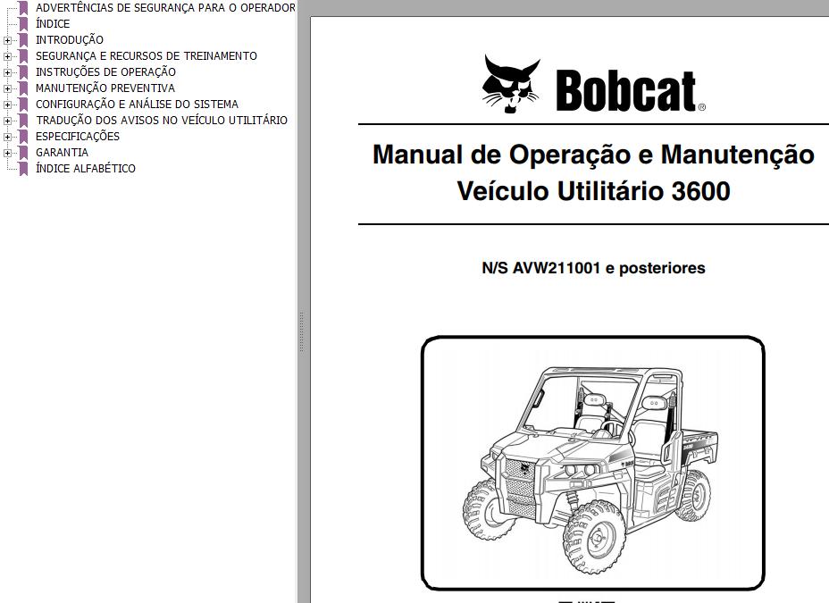Select the INSTRUÇÕES DE OPERAÇÃO bookmark
The height and width of the screenshot is (603, 829).
click(105, 72)
